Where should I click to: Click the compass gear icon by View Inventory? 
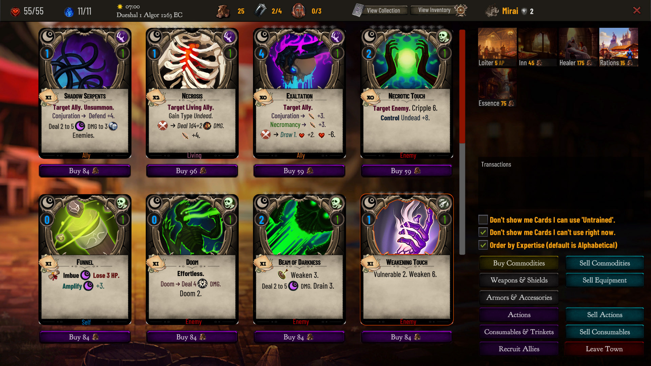(461, 10)
